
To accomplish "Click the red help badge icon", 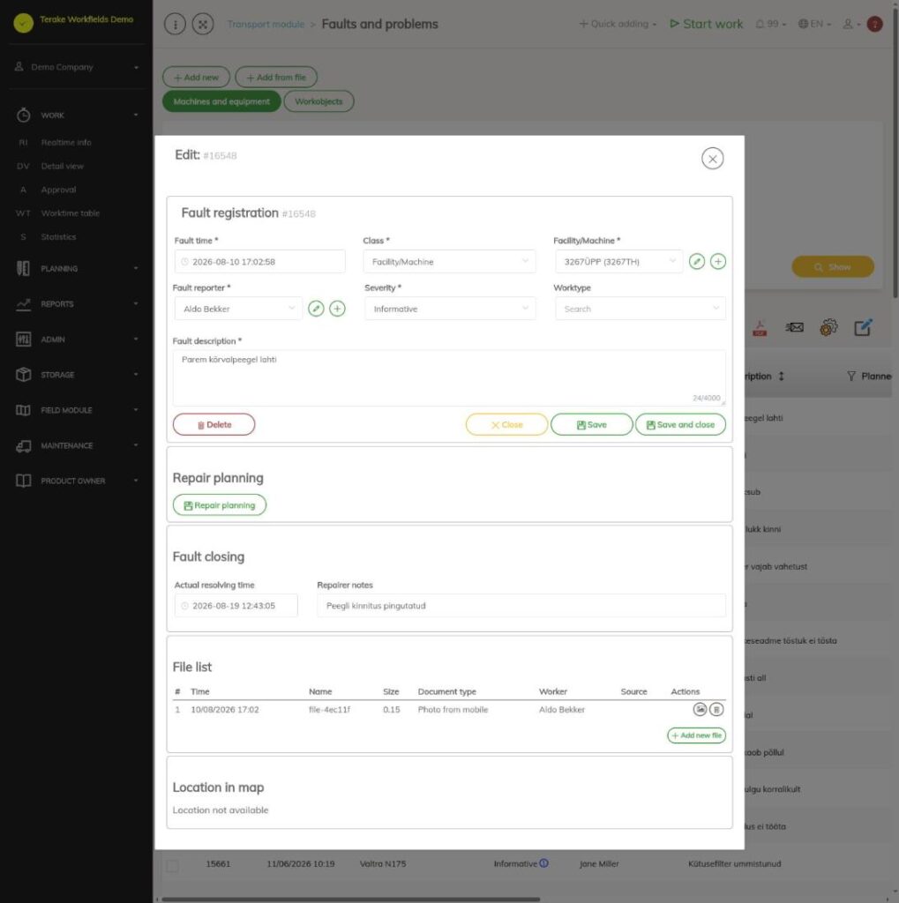I will coord(875,24).
